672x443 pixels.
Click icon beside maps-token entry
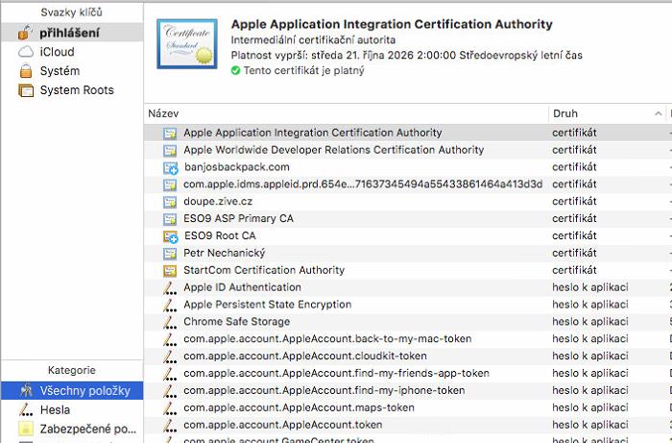(x=170, y=407)
